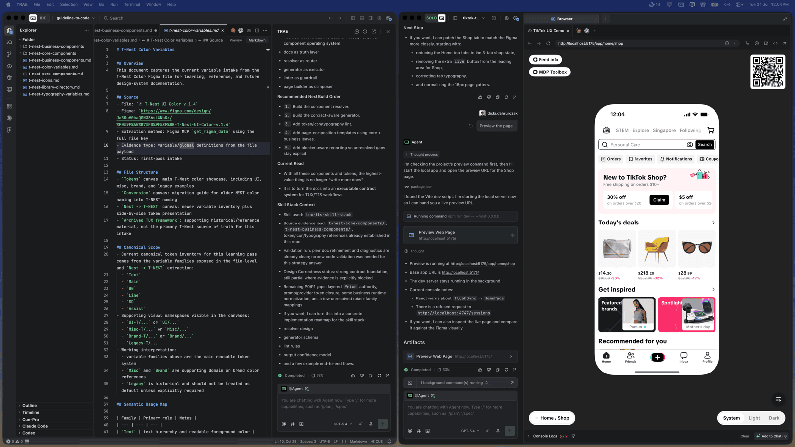The image size is (795, 447).
Task: Expand background commands running selector
Action: point(454,383)
